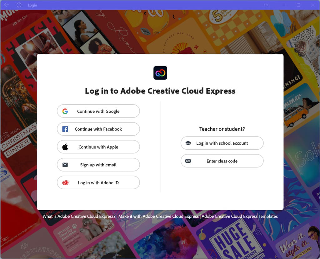
Task: Click the 123 class code icon
Action: [x=188, y=161]
